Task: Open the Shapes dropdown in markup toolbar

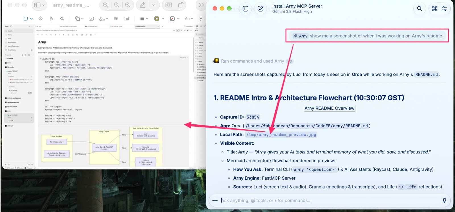Action: tap(79, 19)
